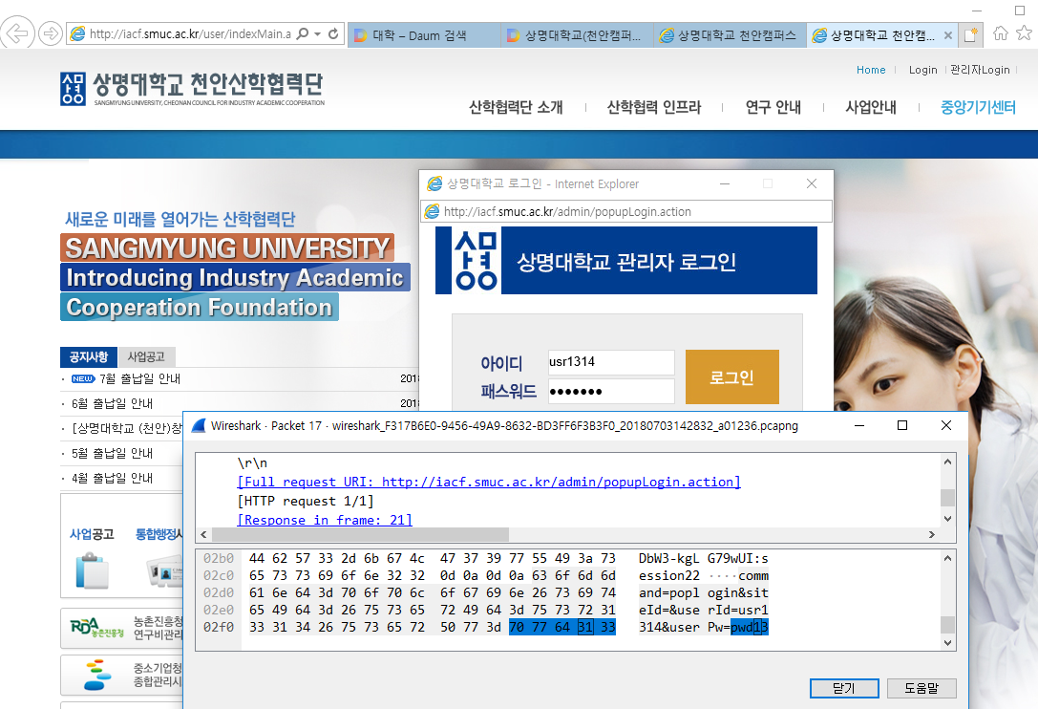The height and width of the screenshot is (709, 1038).
Task: Click the 02f0 offset in the hex dump
Action: coord(219,627)
